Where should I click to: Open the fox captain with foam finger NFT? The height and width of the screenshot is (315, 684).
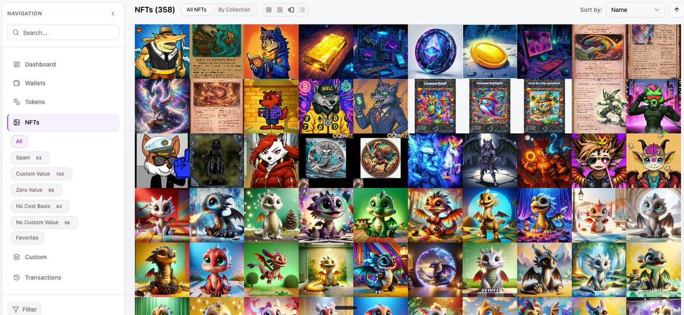pos(162,161)
